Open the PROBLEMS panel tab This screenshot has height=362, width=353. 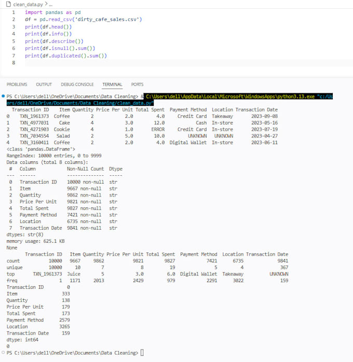pyautogui.click(x=17, y=85)
